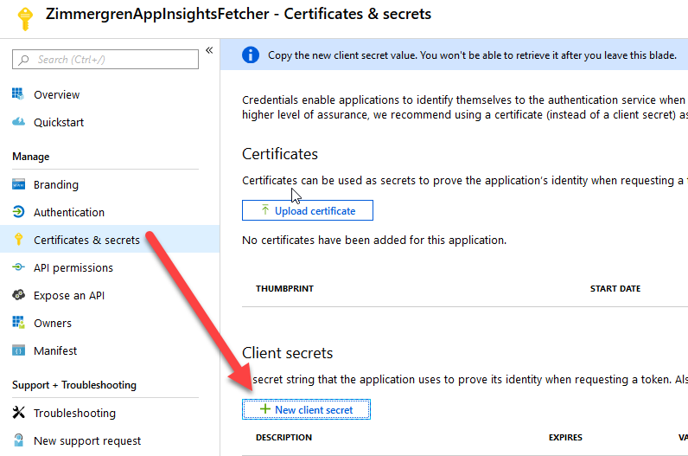Click the Expose an API icon
This screenshot has width=688, height=456.
pos(18,295)
